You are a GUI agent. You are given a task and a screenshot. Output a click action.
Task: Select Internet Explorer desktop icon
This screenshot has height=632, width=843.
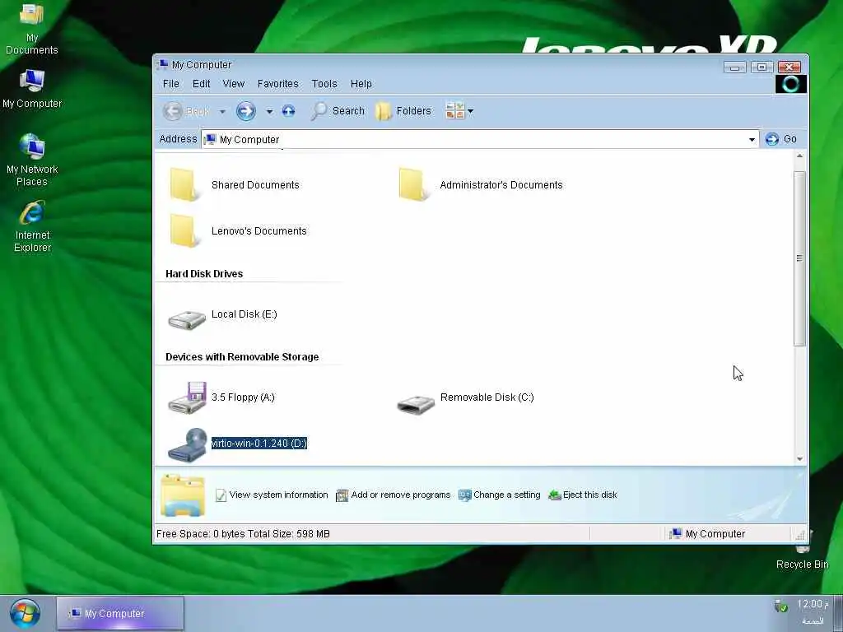[32, 213]
